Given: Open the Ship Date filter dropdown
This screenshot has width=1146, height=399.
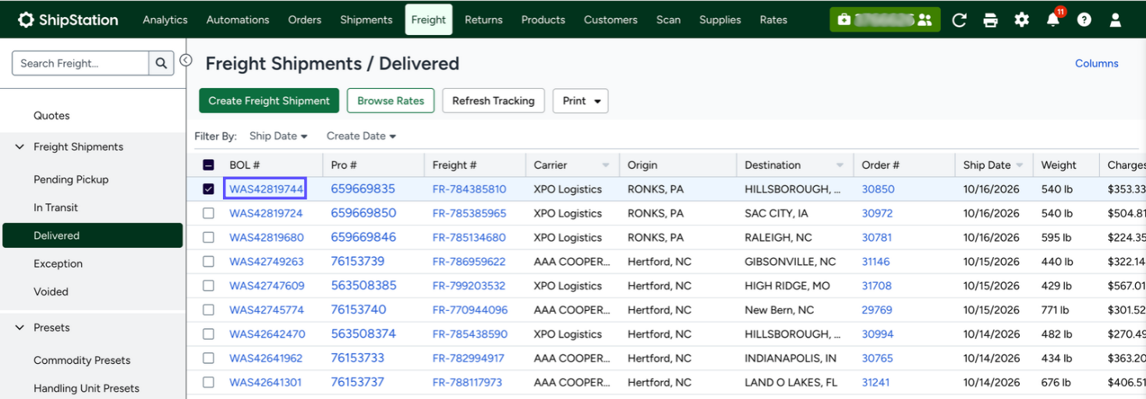Looking at the screenshot, I should point(278,136).
